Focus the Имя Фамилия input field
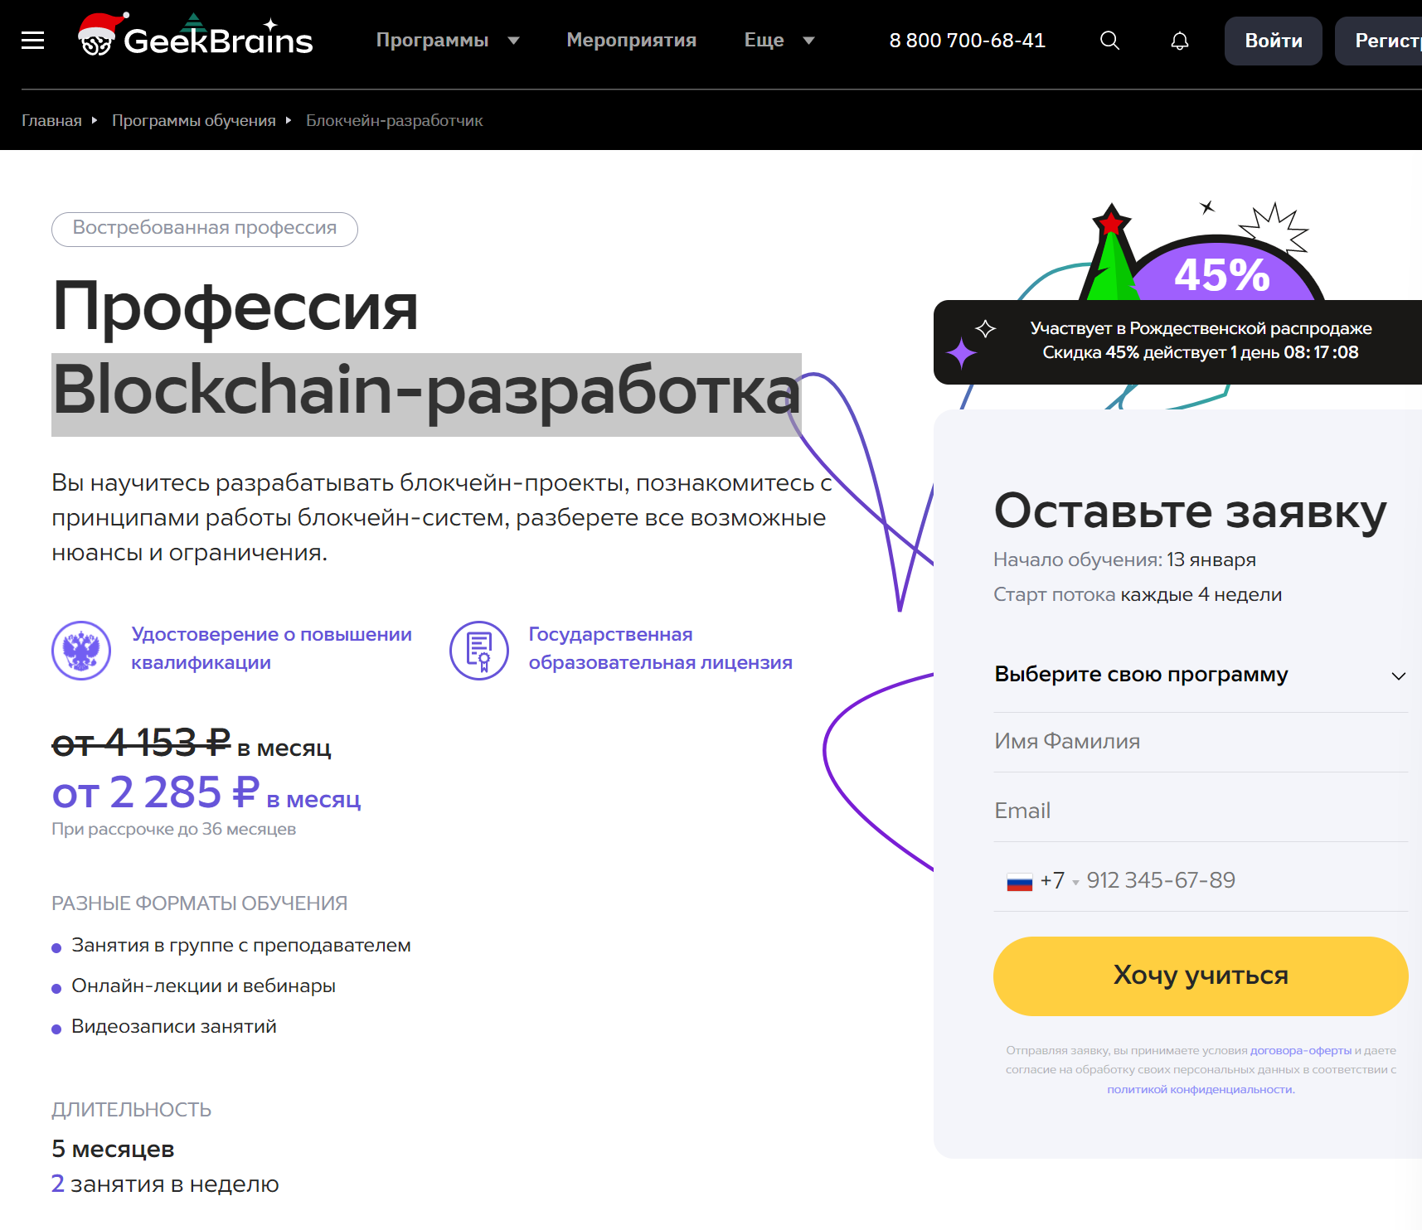The image size is (1422, 1230). [1200, 742]
